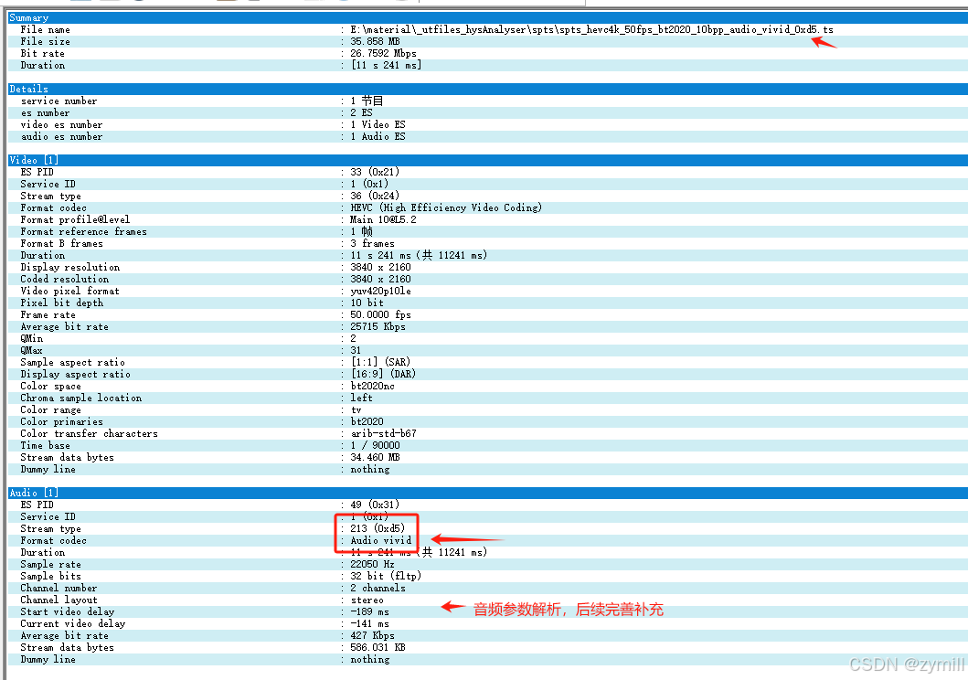Click the audio stream bytes value 586.031 KB

point(378,647)
